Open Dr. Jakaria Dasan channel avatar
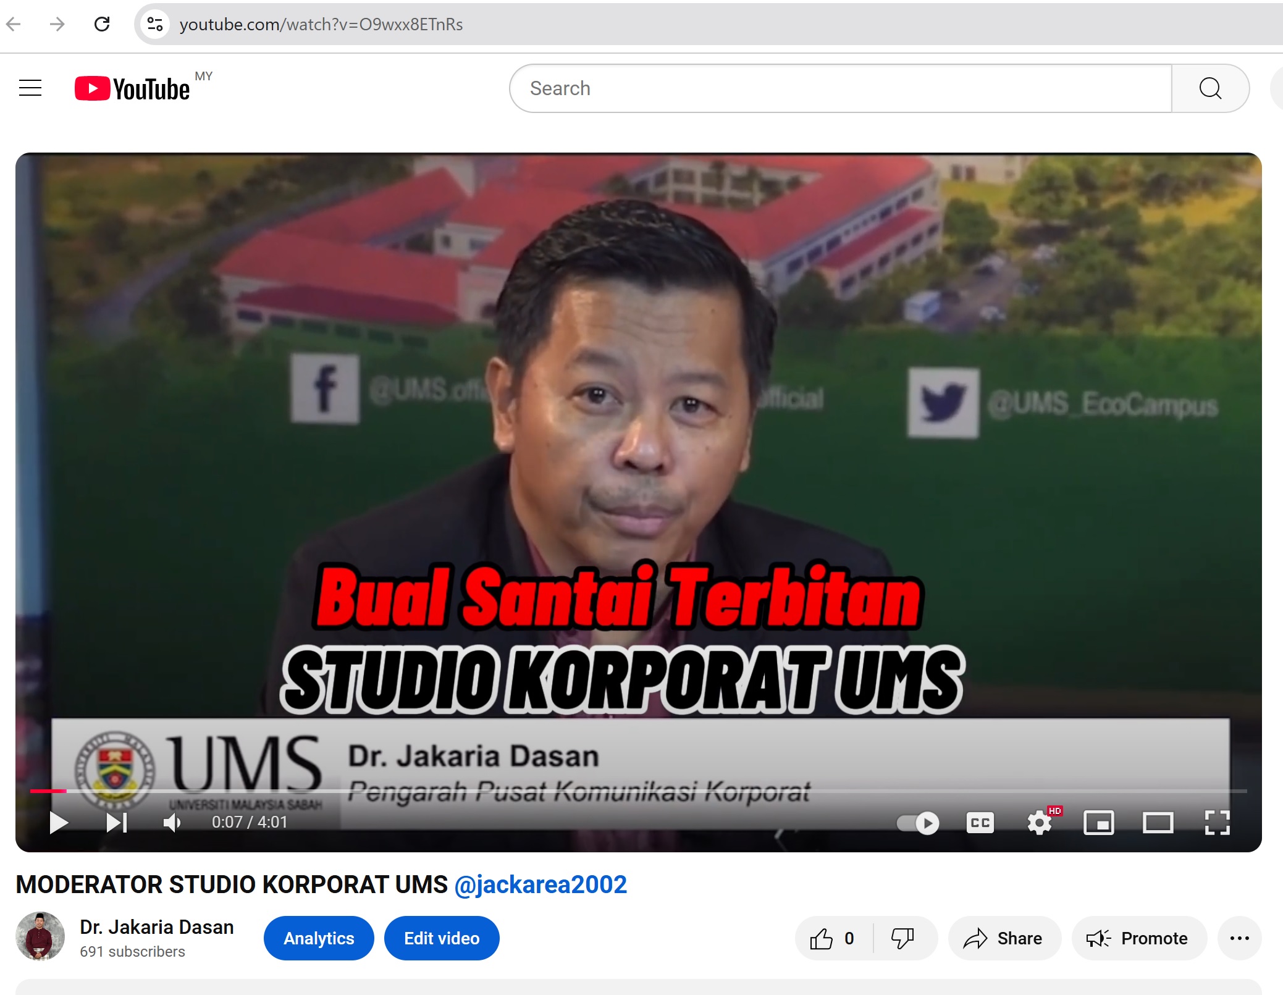This screenshot has width=1283, height=995. (x=40, y=936)
